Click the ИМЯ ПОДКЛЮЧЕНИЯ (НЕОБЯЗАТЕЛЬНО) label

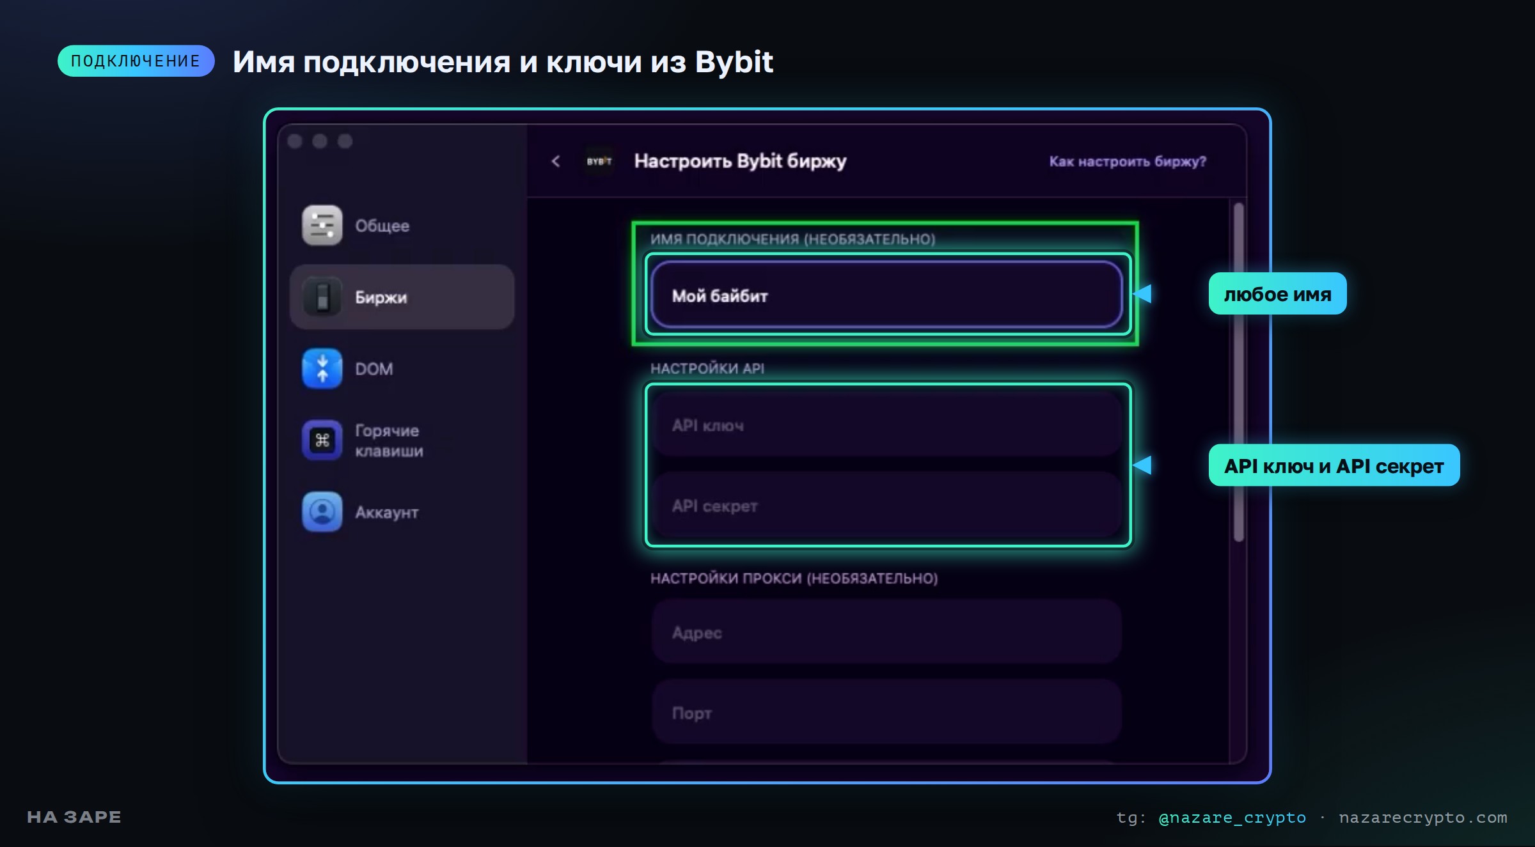click(x=792, y=239)
